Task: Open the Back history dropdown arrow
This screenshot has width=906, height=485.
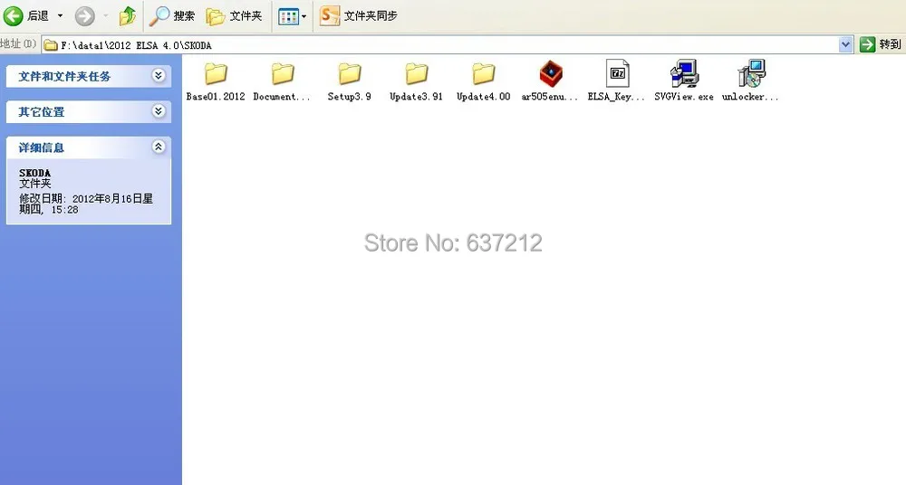Action: click(60, 16)
